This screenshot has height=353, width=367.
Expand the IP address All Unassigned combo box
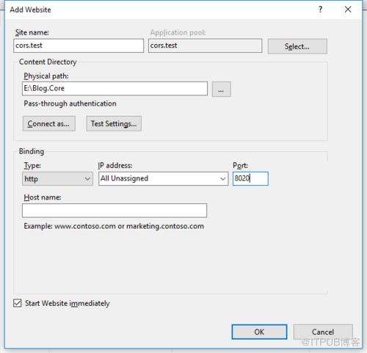[x=164, y=178]
